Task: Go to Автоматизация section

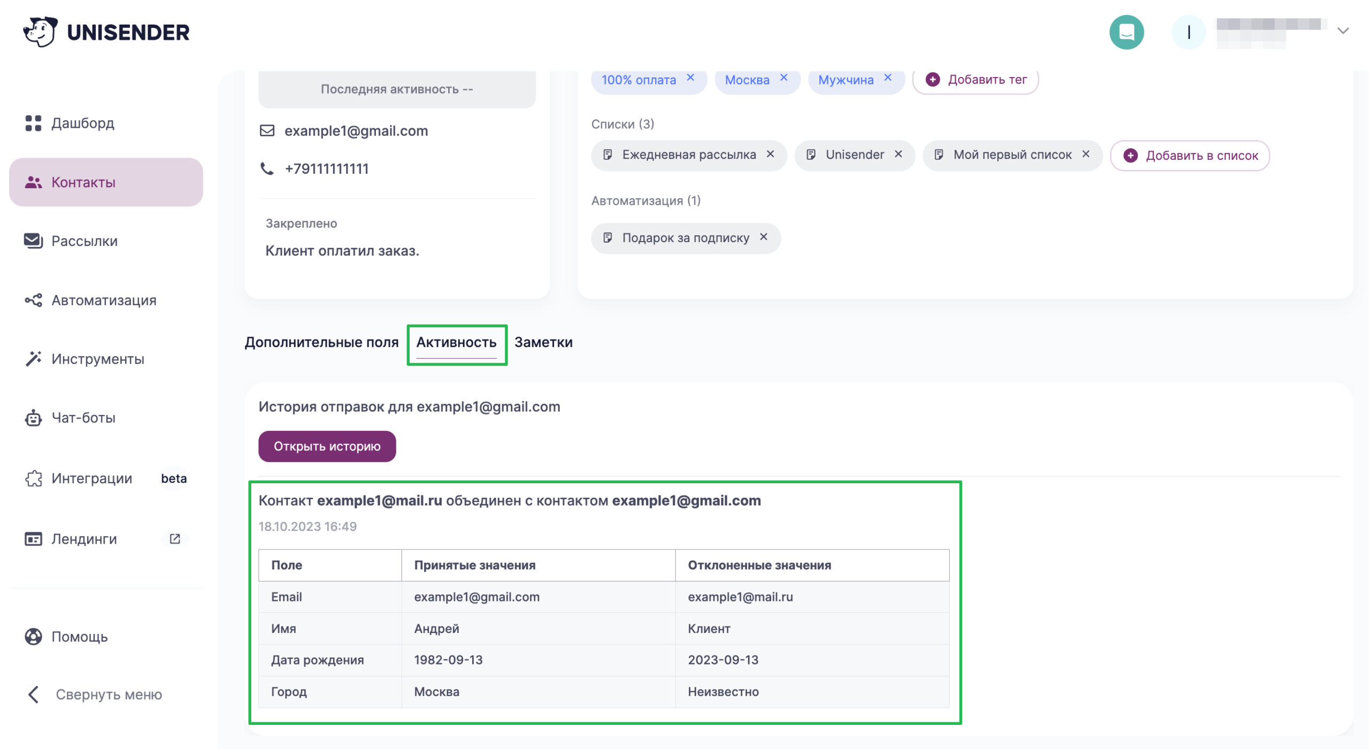Action: pos(104,300)
